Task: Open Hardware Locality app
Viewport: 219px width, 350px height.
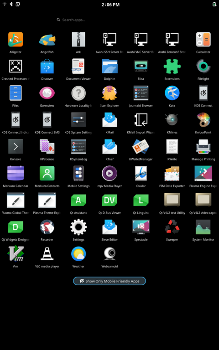Action: pyautogui.click(x=78, y=93)
